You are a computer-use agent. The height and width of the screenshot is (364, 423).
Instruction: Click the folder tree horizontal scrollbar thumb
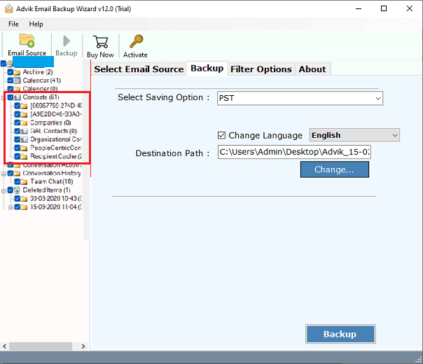tap(41, 346)
